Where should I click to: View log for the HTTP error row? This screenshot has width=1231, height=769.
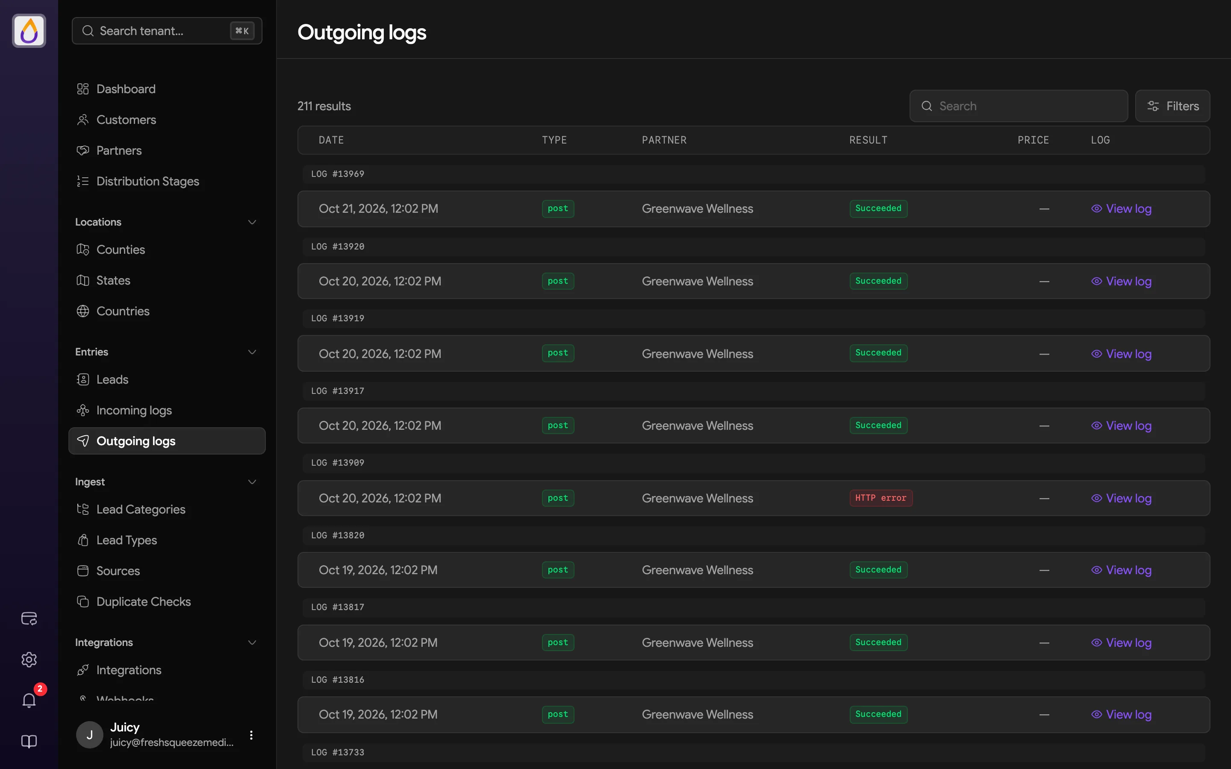pyautogui.click(x=1121, y=499)
